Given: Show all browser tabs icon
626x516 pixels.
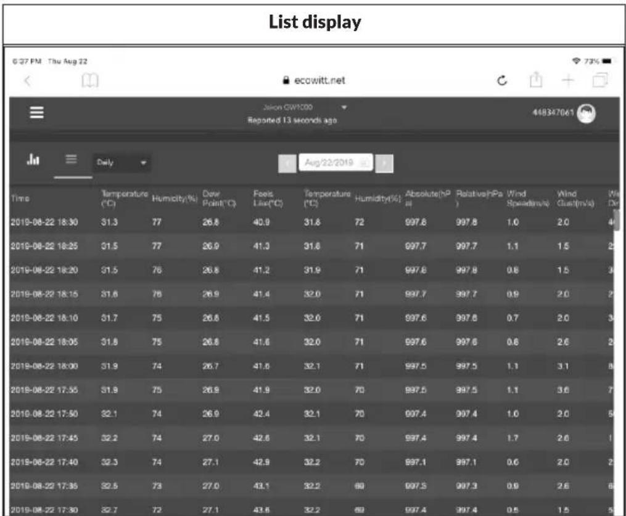Looking at the screenshot, I should 600,80.
